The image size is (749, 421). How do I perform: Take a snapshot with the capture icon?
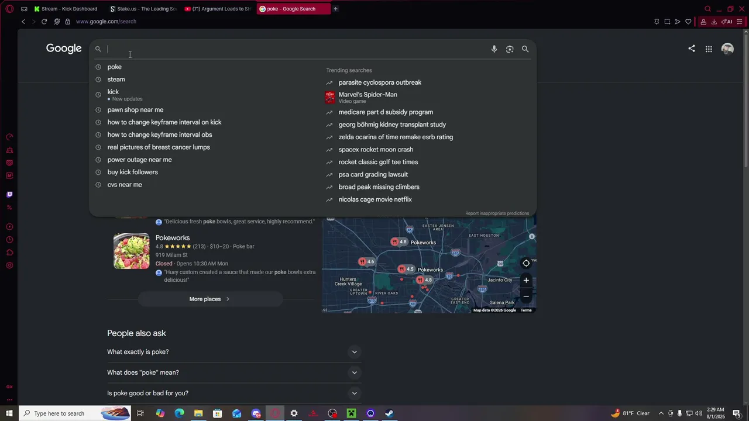coord(667,22)
